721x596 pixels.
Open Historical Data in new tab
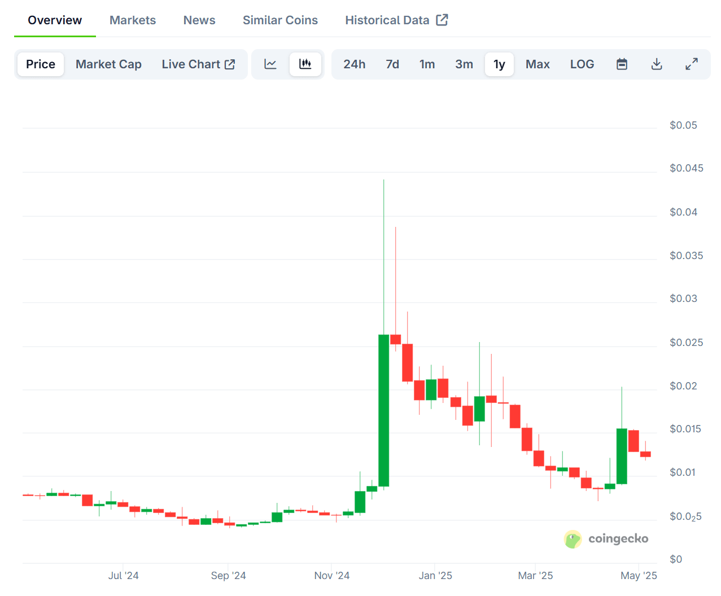[x=396, y=20]
